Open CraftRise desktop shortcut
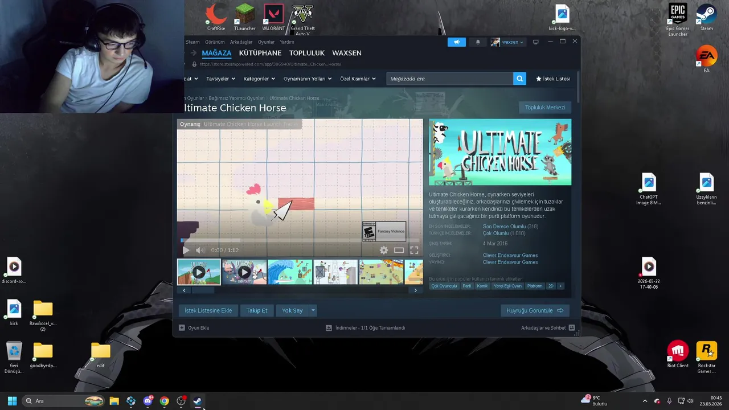 click(216, 17)
